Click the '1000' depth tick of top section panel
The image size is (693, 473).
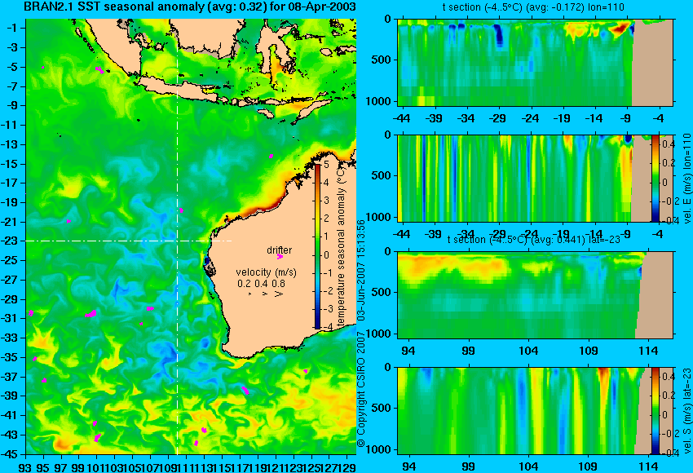(x=378, y=101)
